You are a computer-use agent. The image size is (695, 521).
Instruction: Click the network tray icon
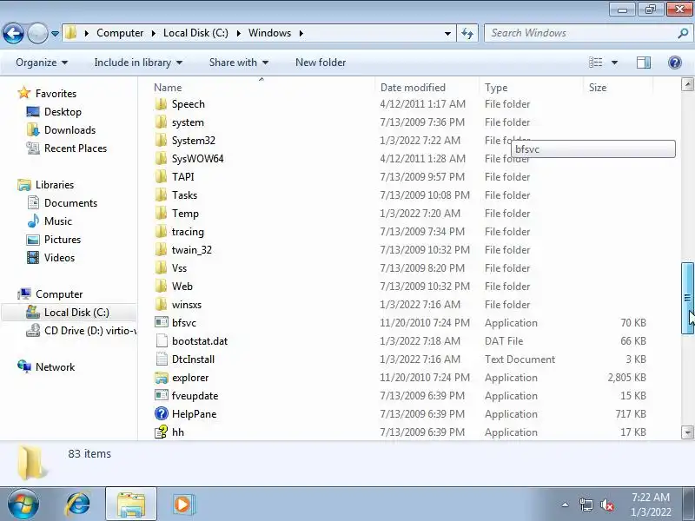[x=586, y=505]
